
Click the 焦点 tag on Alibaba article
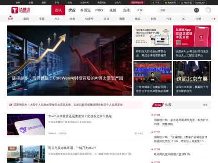(12, 149)
